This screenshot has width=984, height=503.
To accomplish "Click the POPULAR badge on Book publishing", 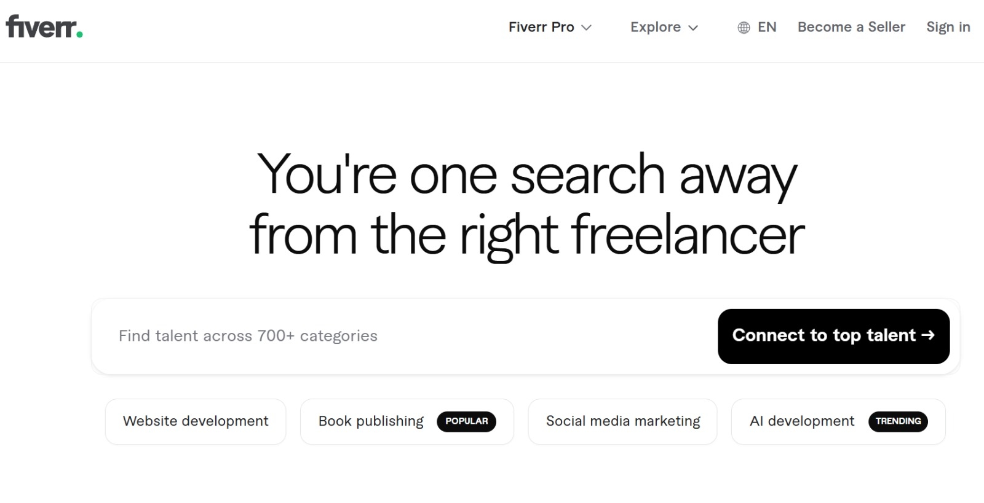I will [467, 421].
